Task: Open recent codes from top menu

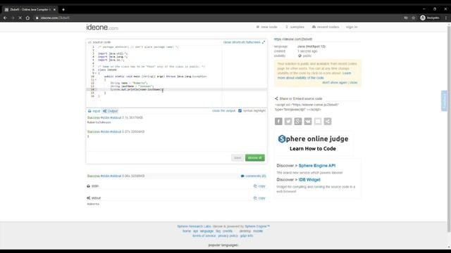Action: (326, 27)
